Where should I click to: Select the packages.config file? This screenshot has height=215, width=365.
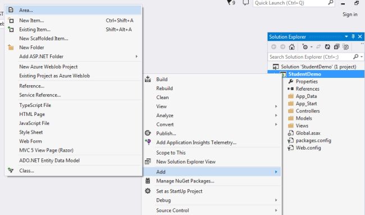click(313, 141)
